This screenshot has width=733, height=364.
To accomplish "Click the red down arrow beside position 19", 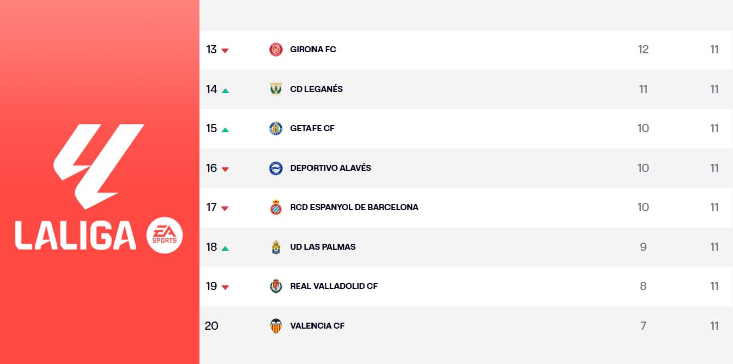I will click(x=225, y=287).
